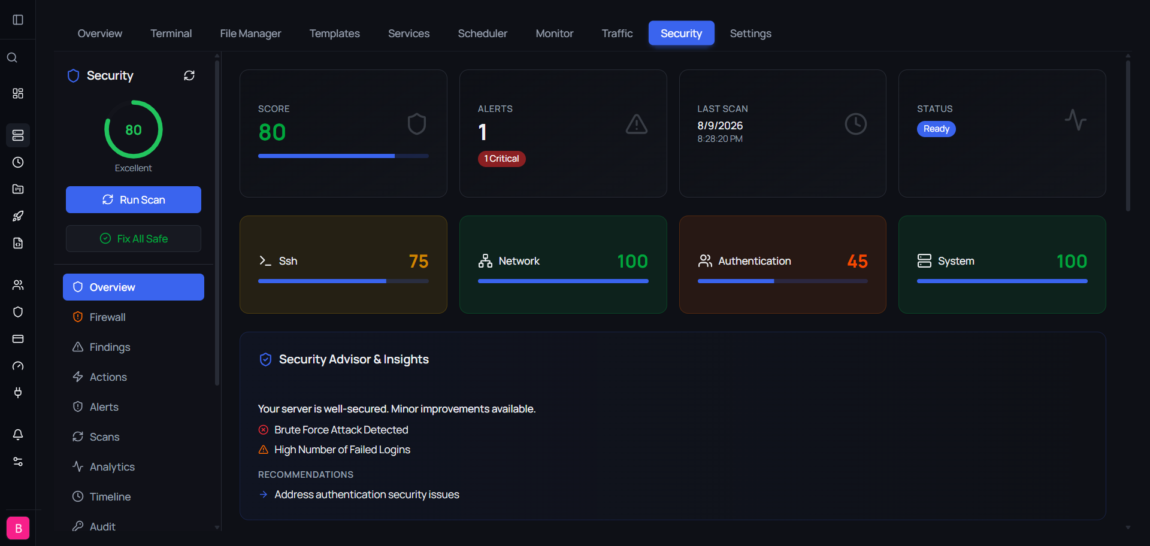Open the folder chart icon in rail
The height and width of the screenshot is (546, 1150).
[18, 189]
